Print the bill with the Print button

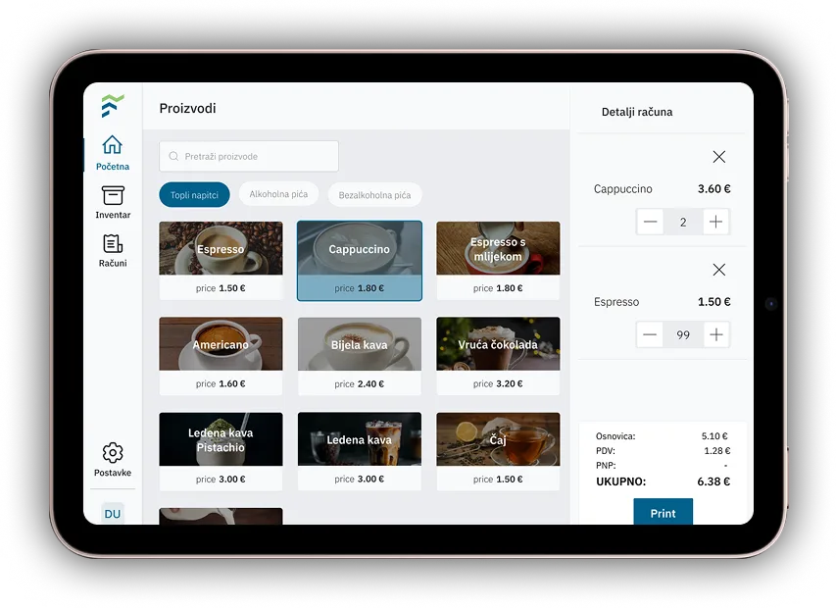[664, 512]
